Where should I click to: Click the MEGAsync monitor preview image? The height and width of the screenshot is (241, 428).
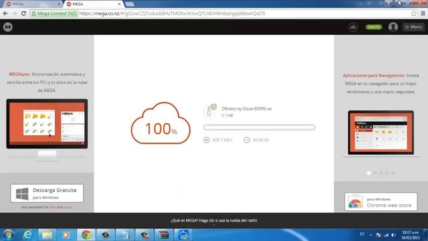[47, 130]
